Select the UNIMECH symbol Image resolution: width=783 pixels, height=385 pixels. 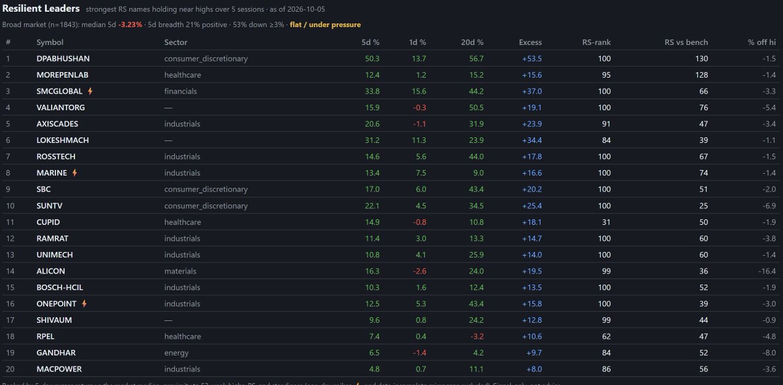click(x=55, y=254)
